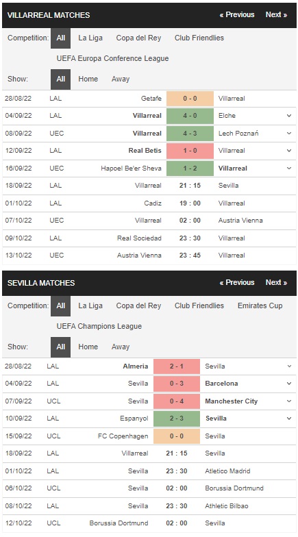The height and width of the screenshot is (537, 298).
Task: Select Copa del Rey in Villarreal competitions
Action: (x=138, y=38)
